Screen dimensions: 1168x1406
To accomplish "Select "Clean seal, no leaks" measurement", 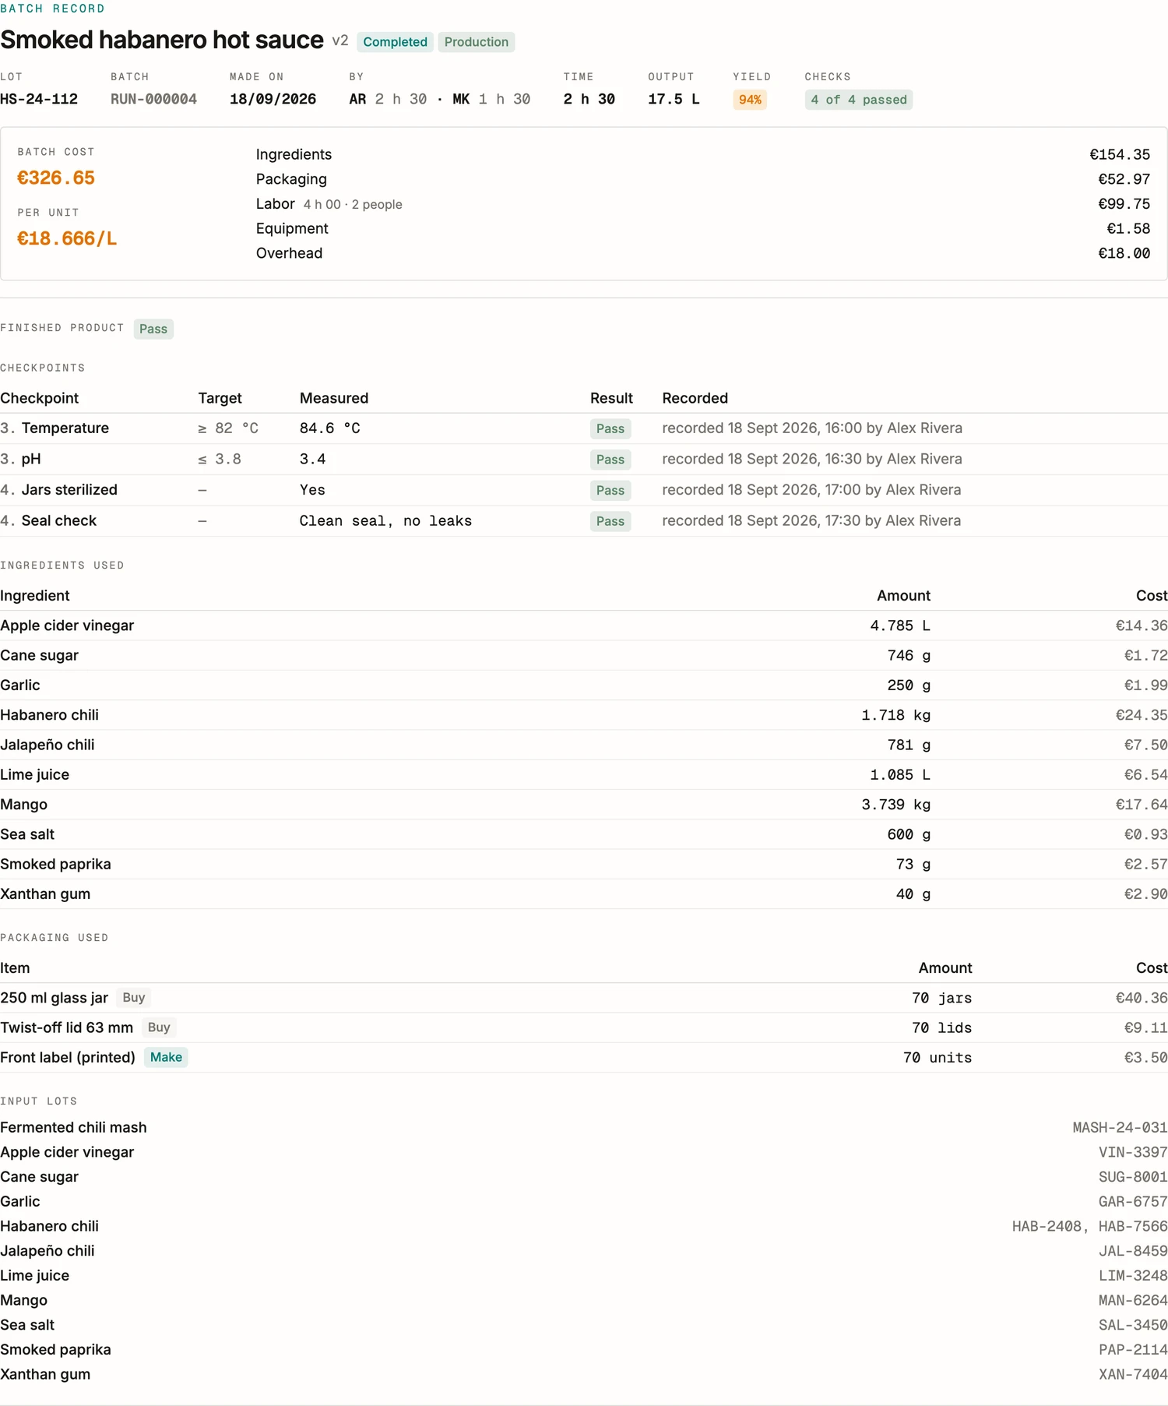I will coord(385,520).
